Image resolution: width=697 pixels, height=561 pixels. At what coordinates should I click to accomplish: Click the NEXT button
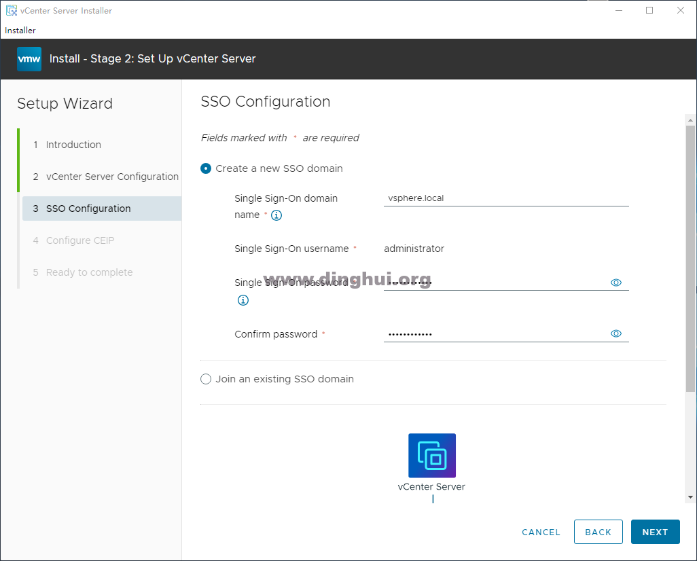655,532
